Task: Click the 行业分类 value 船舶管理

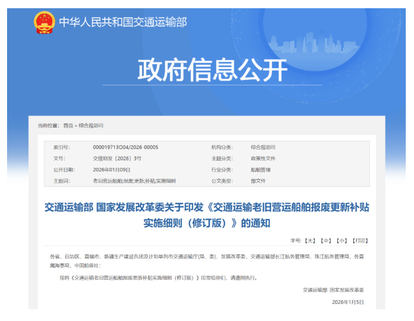Action: pyautogui.click(x=260, y=170)
